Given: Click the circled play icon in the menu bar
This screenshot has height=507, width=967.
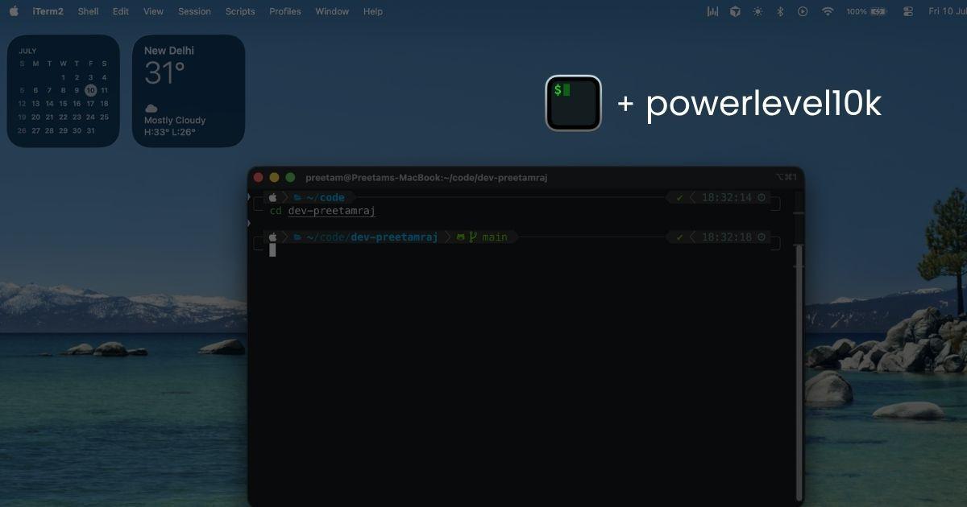Looking at the screenshot, I should [803, 11].
